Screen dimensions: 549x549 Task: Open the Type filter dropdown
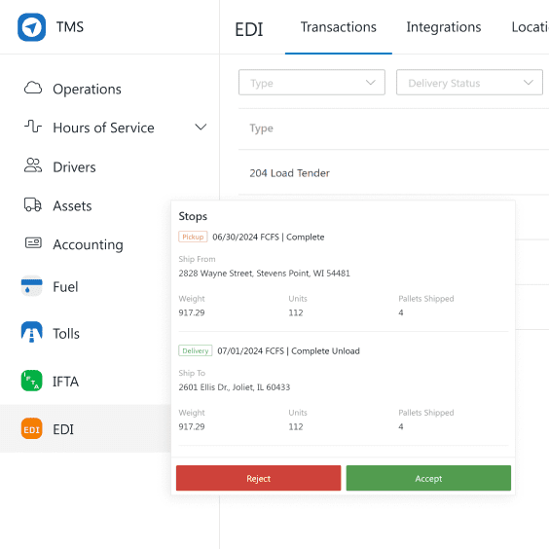tap(311, 83)
